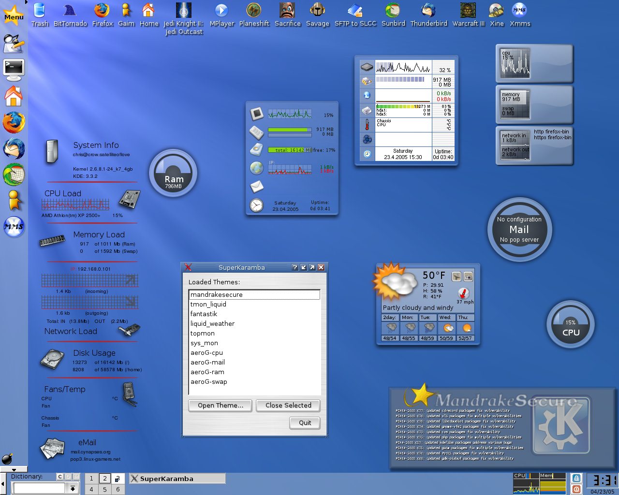Toggle the C button in Dictionary applet
Screen dimensions: 619x495
60,477
